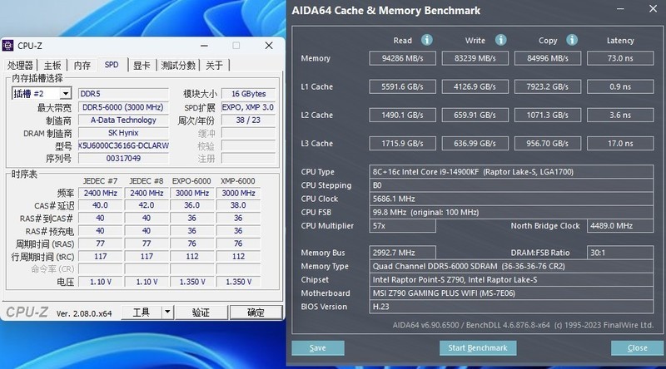Click the Memory Read value 94286 MB/s

pyautogui.click(x=402, y=58)
